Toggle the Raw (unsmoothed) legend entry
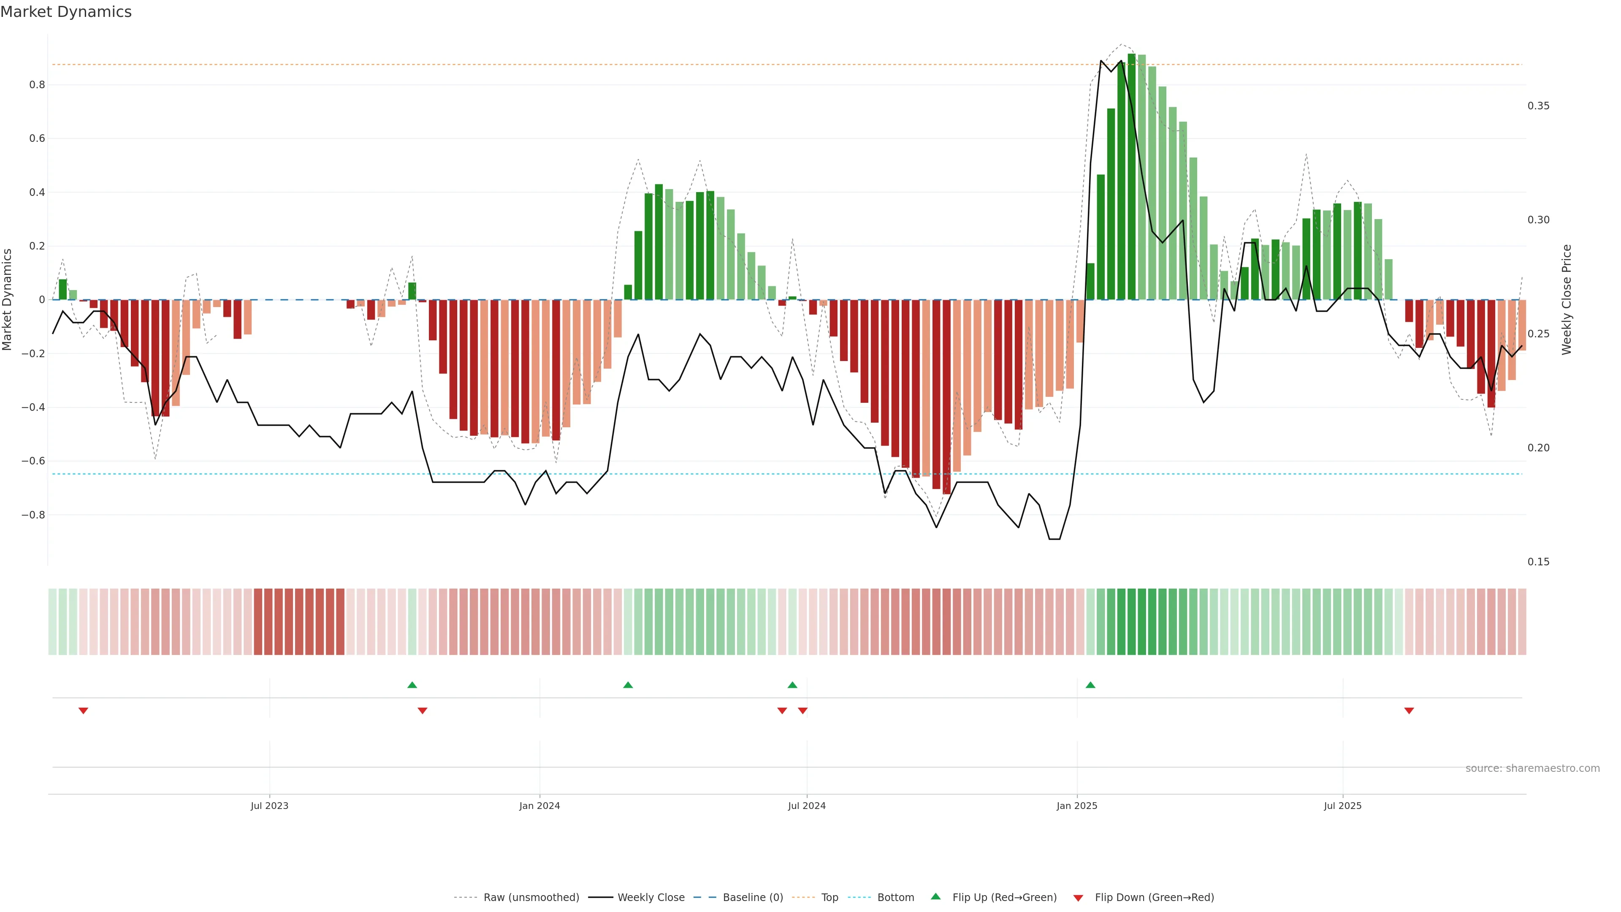 pos(531,898)
